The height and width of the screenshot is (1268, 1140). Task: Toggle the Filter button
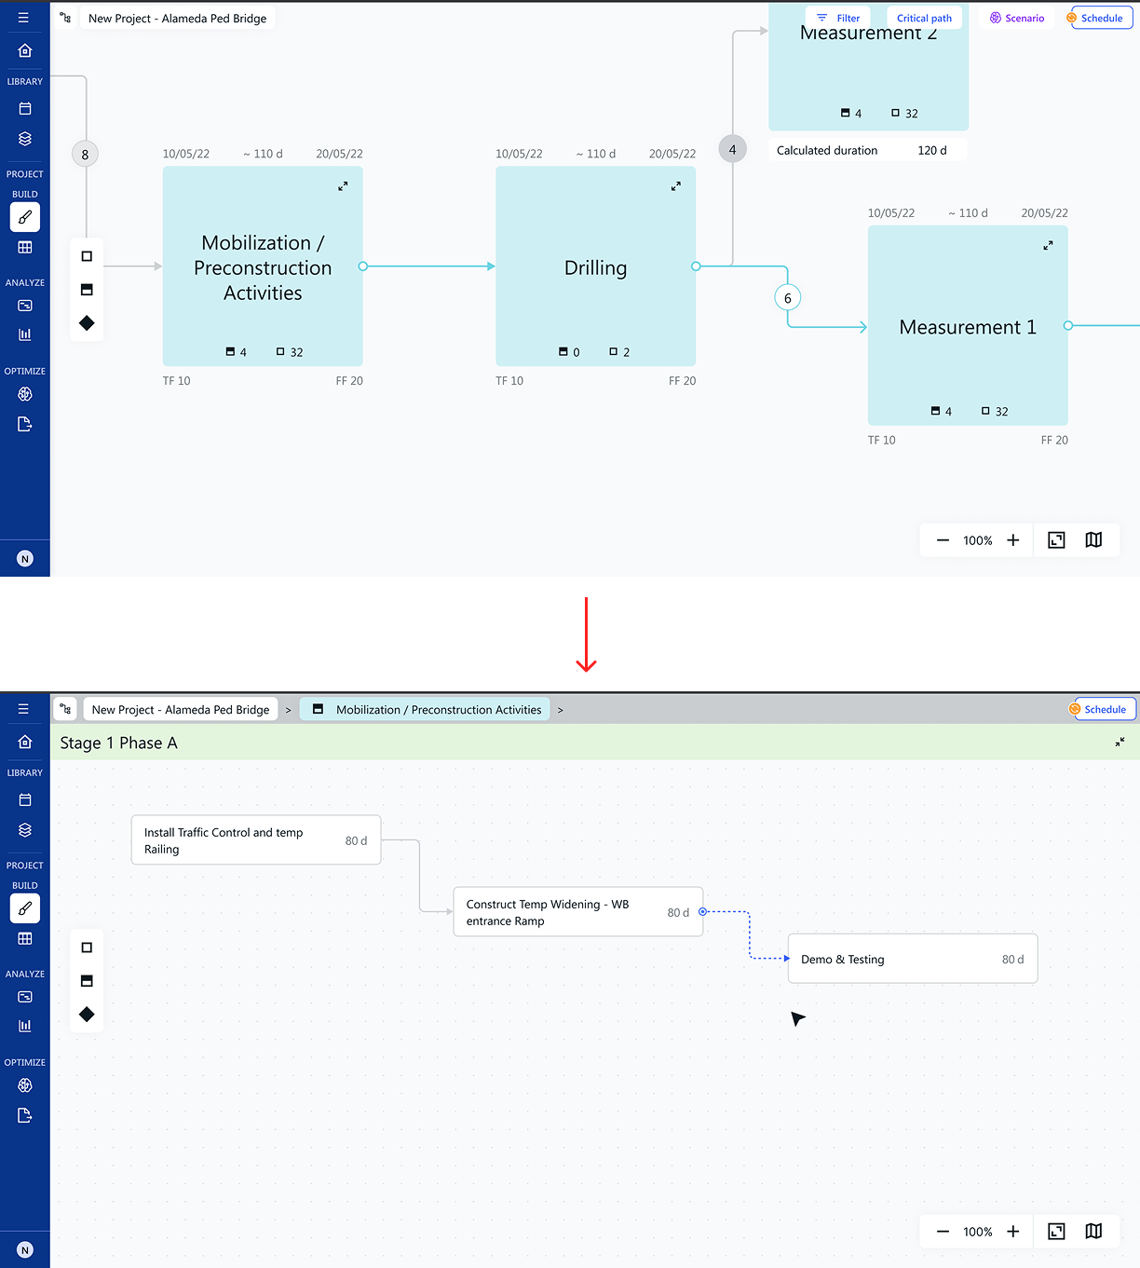click(838, 18)
